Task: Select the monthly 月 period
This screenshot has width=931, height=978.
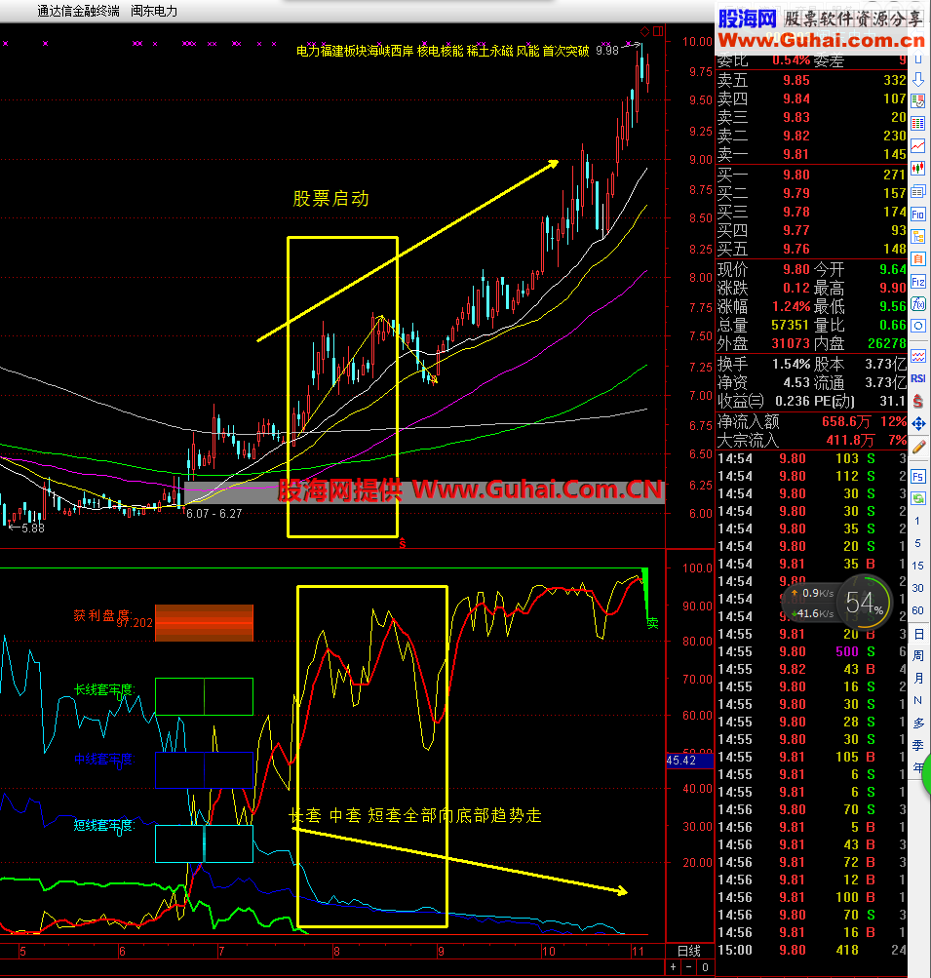Action: [x=918, y=678]
